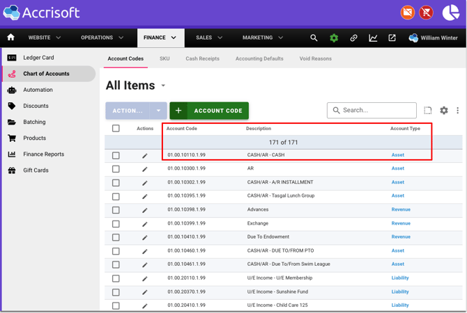Open the Accounting Defaults tab
Screen dimensions: 467x313
[x=259, y=59]
